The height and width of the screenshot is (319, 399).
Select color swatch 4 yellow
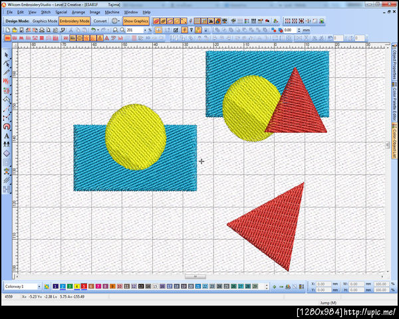click(x=77, y=286)
